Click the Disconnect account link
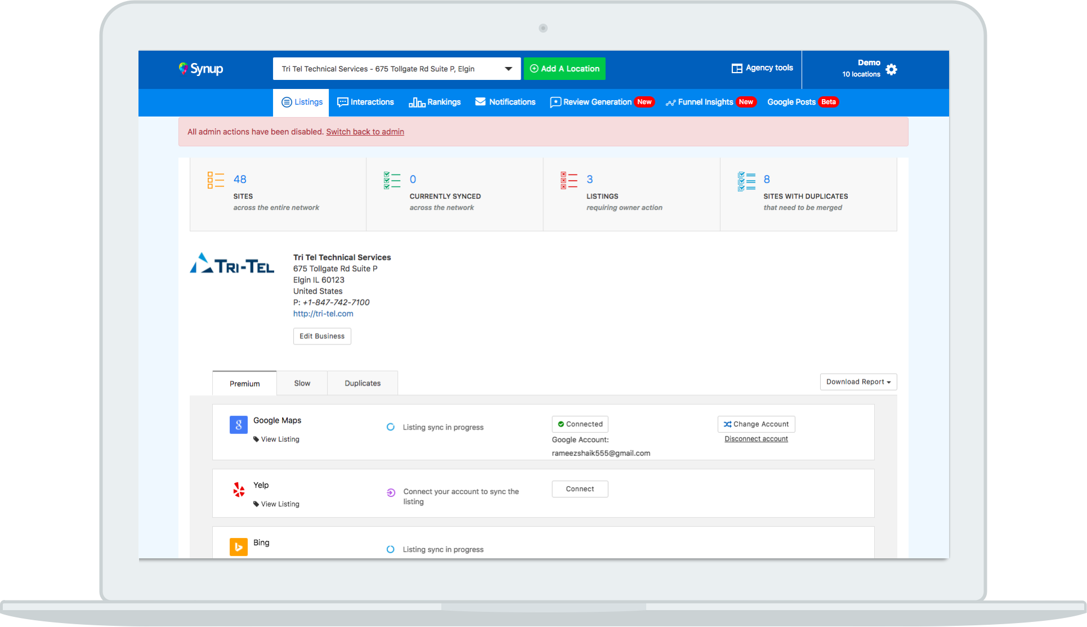This screenshot has height=627, width=1087. pyautogui.click(x=756, y=439)
